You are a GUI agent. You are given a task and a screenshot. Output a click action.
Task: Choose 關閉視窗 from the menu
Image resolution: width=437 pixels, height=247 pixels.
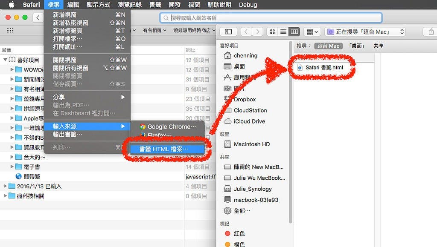point(87,60)
